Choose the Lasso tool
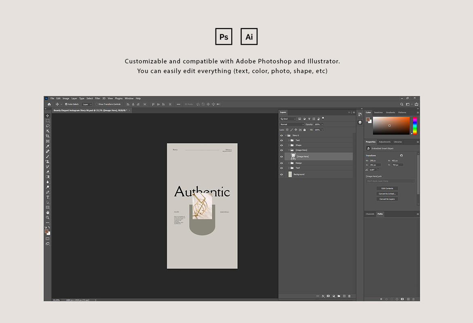This screenshot has height=323, width=473. pyautogui.click(x=48, y=126)
